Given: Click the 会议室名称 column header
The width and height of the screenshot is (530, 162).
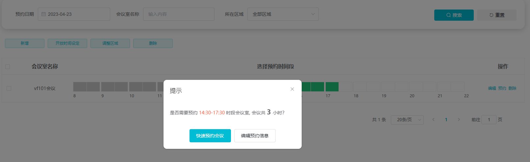Looking at the screenshot, I should tap(45, 67).
